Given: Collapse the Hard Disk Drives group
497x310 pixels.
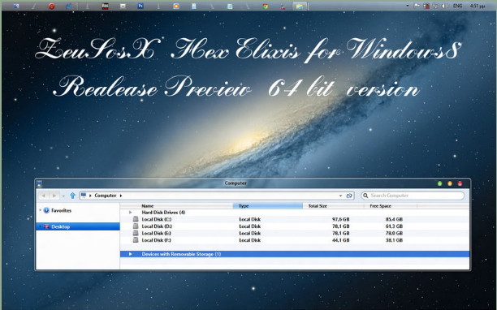Looking at the screenshot, I should click(130, 213).
